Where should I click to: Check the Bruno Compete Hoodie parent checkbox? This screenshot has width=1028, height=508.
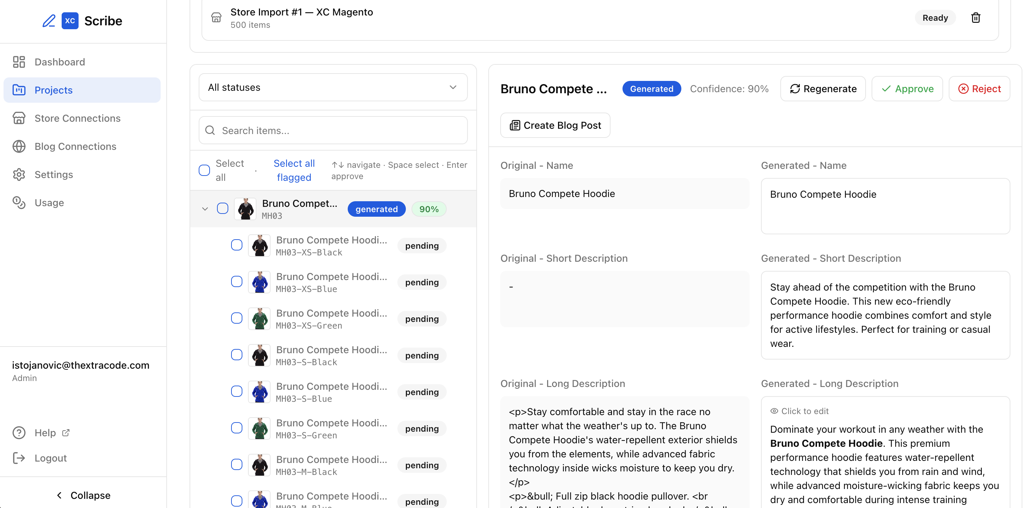point(222,208)
